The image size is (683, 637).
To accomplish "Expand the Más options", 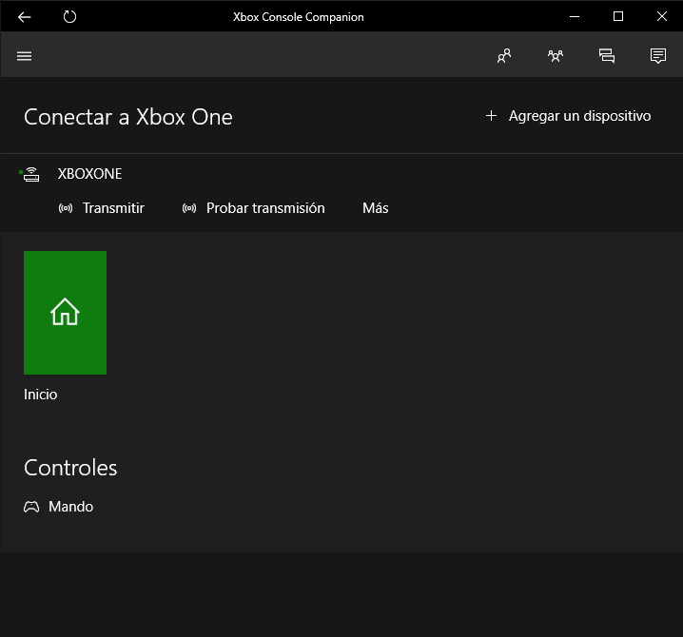I will tap(376, 208).
